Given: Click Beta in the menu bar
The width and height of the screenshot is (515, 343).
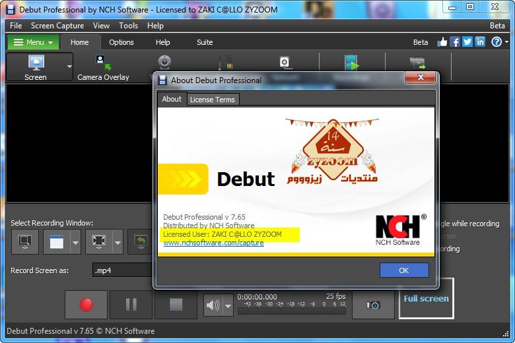Looking at the screenshot, I should (x=497, y=26).
